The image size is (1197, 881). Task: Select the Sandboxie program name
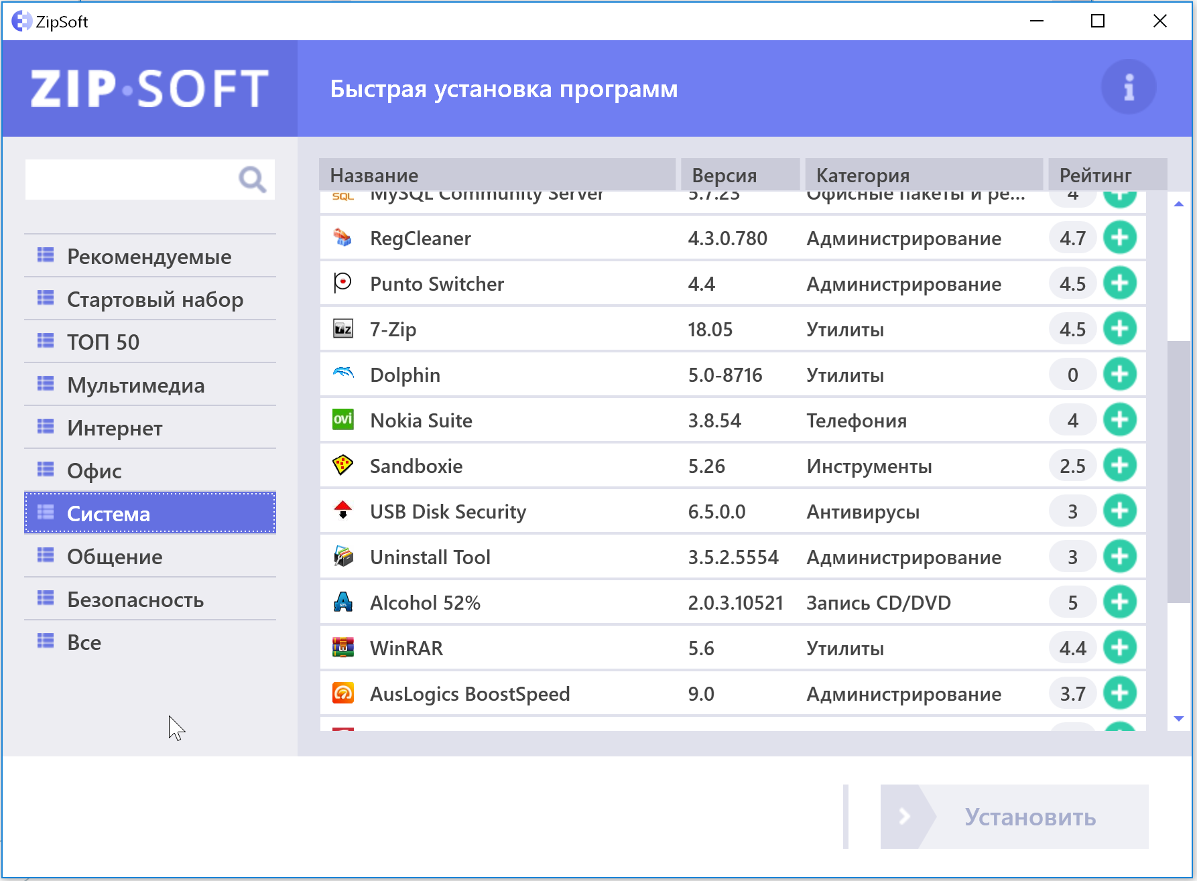416,466
